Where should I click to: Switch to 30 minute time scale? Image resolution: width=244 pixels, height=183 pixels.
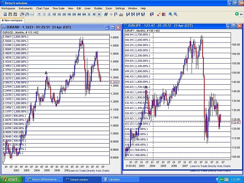(64, 14)
